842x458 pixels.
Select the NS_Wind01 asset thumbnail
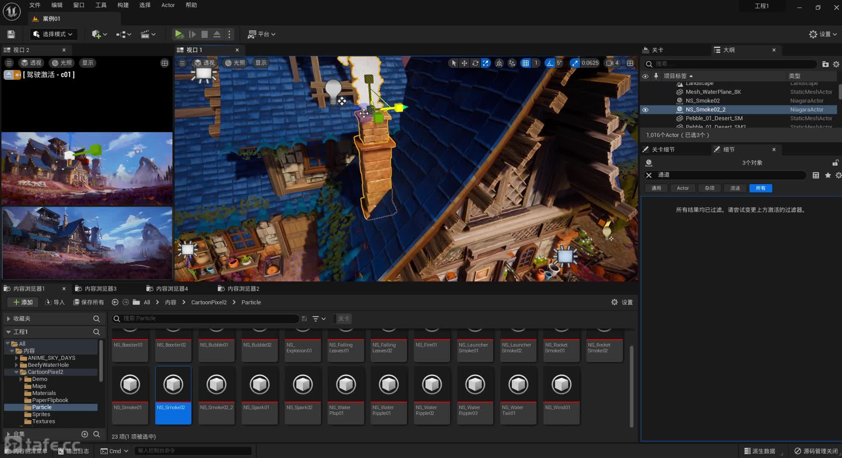561,395
